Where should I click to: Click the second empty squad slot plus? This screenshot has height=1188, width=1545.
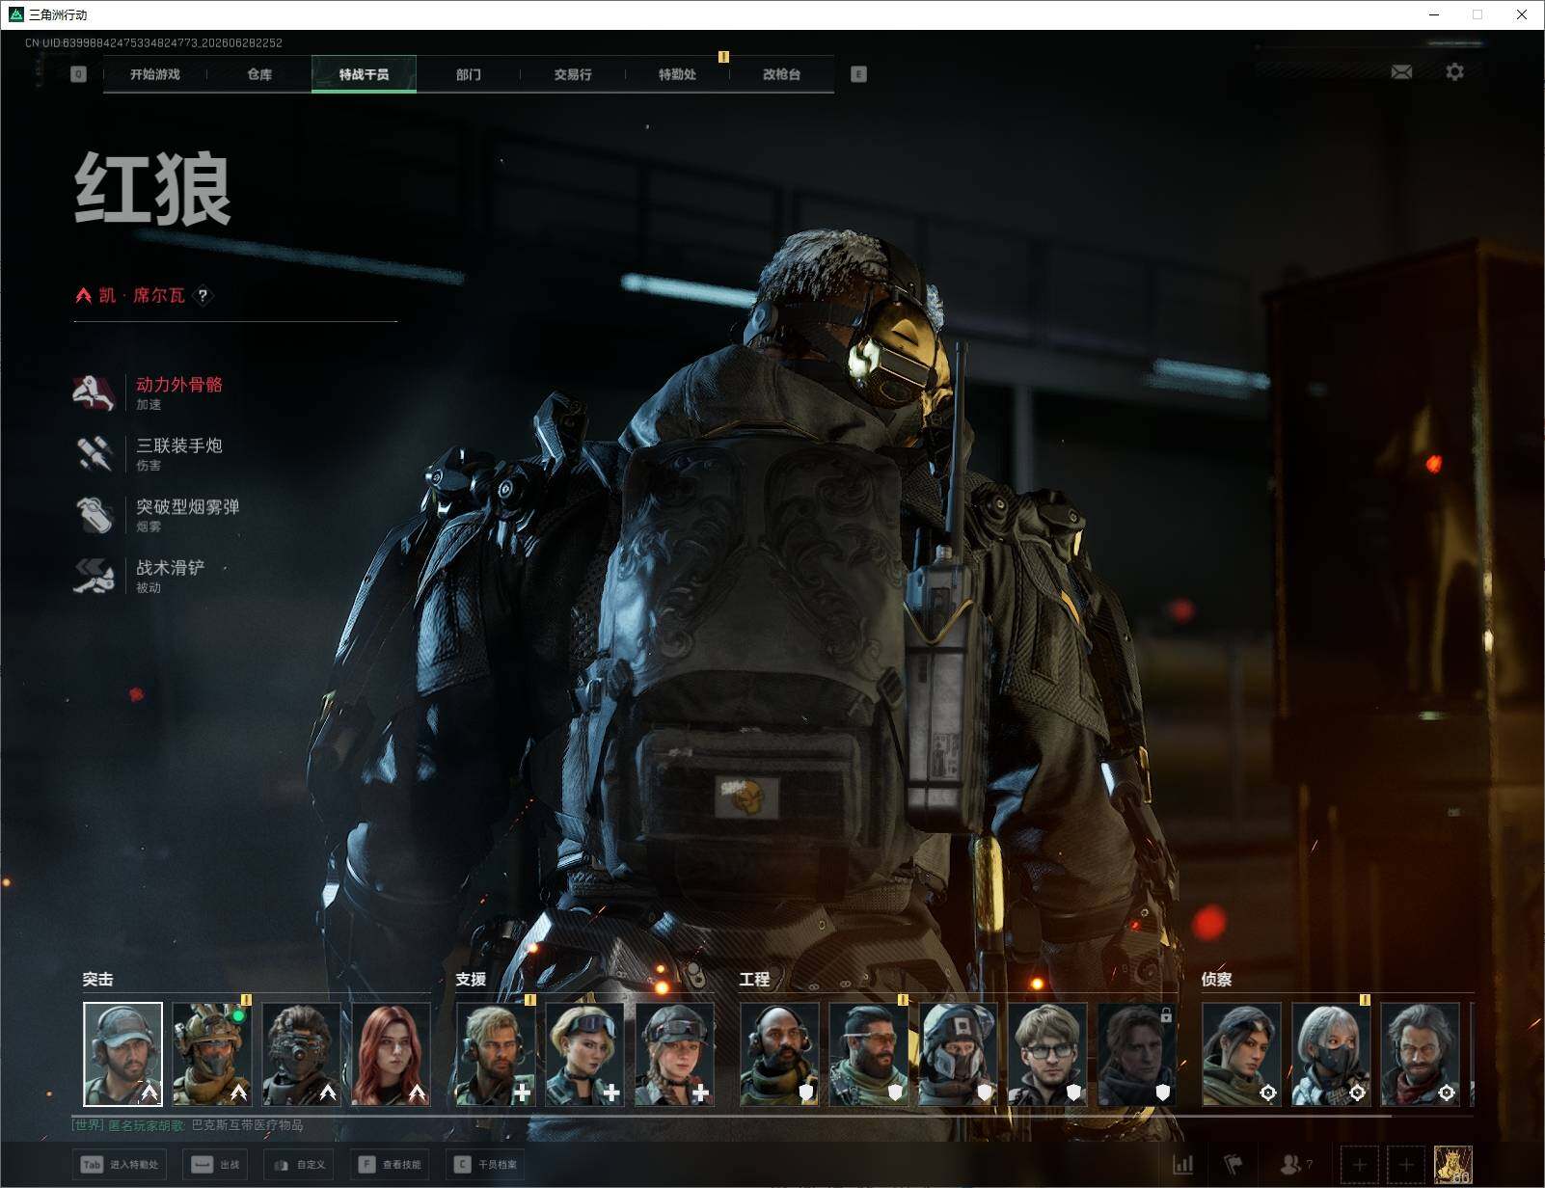tap(1405, 1165)
